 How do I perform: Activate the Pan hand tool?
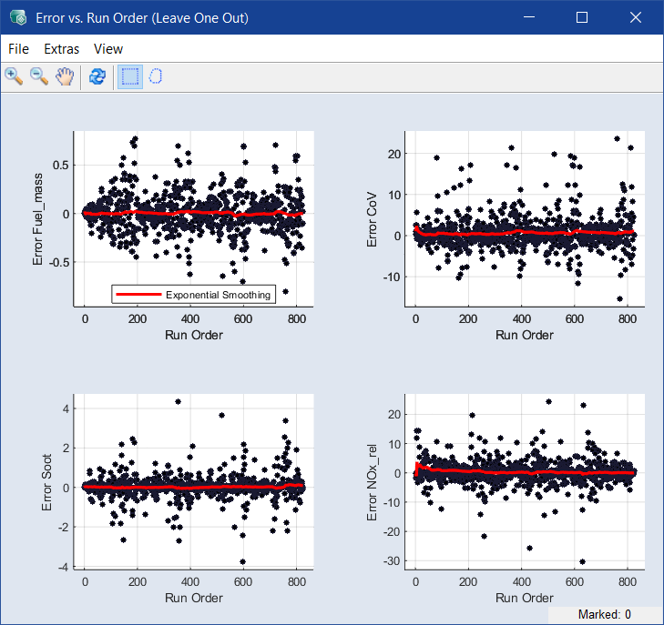pos(64,76)
